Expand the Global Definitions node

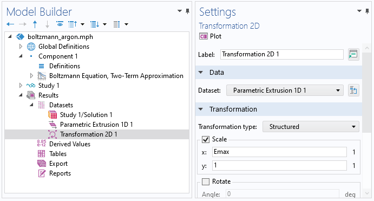[x=21, y=46]
